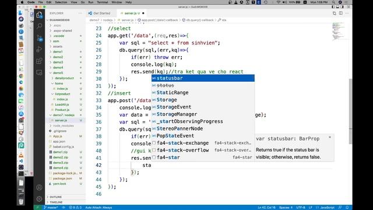Click Auto Attach: Always status item
373x210 pixels.
pos(98,208)
